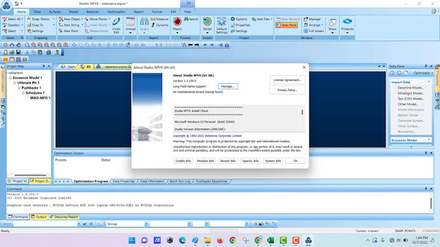Pin the Tasks Pane panel
This screenshot has width=440, height=247.
426,66
